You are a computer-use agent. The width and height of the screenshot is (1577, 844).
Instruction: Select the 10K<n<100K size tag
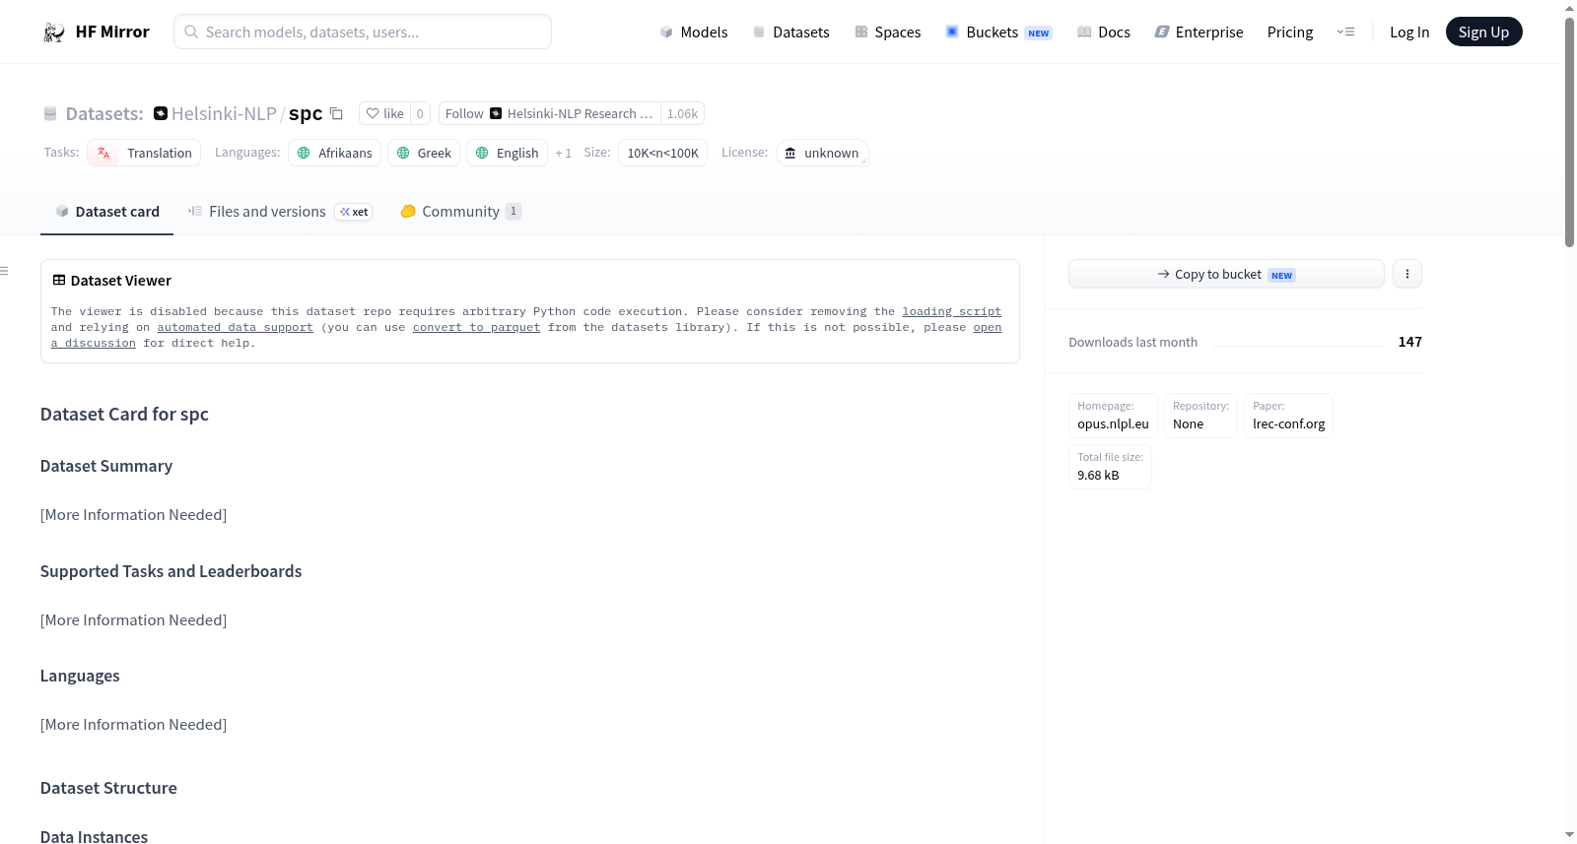662,153
